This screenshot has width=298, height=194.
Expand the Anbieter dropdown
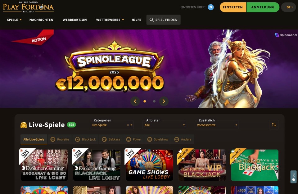click(164, 125)
